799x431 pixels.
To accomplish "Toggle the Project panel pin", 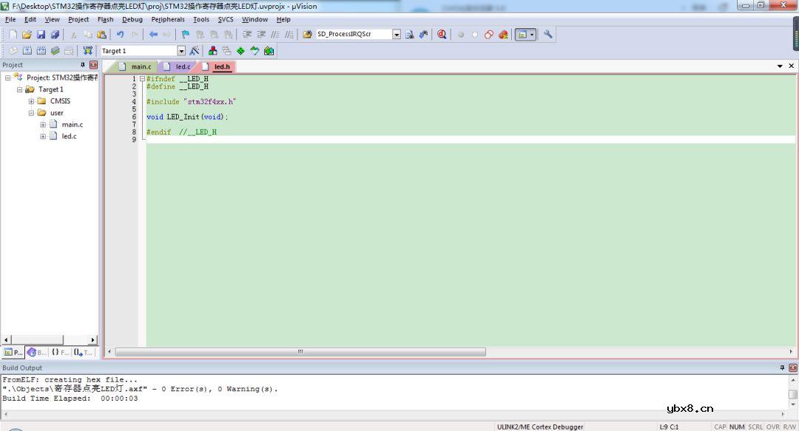I will click(83, 65).
